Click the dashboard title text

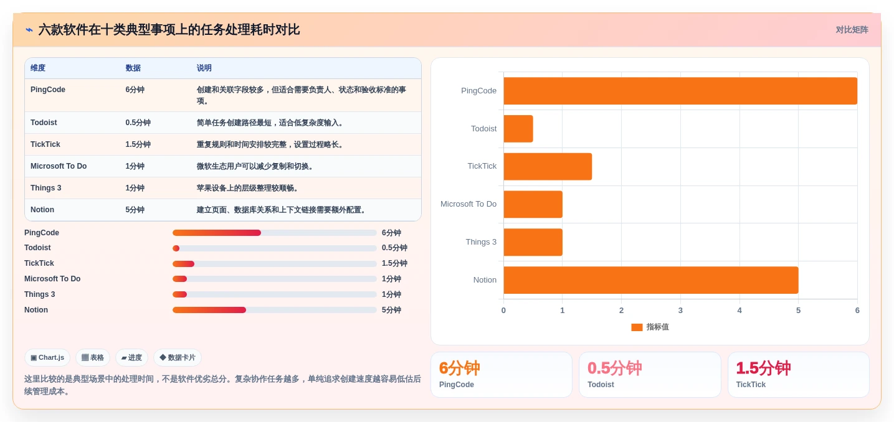169,29
